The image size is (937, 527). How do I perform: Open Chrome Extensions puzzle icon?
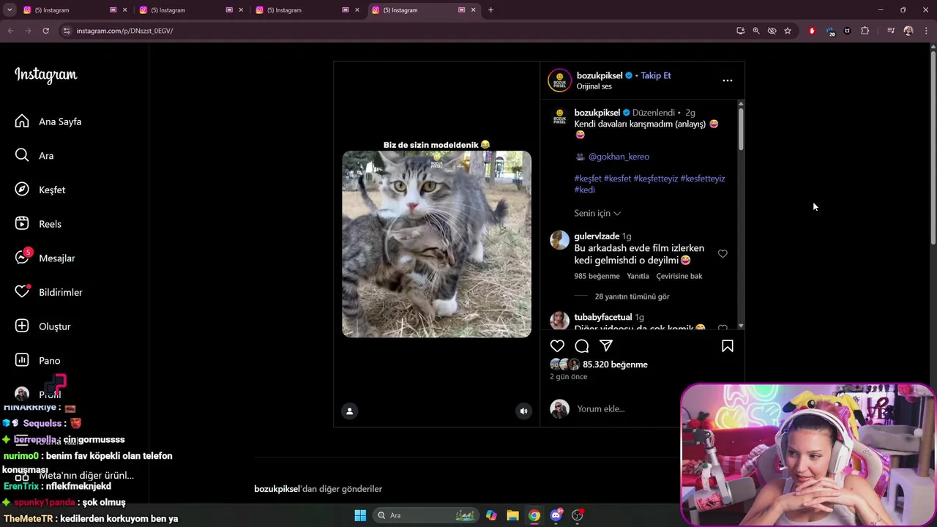tap(865, 31)
